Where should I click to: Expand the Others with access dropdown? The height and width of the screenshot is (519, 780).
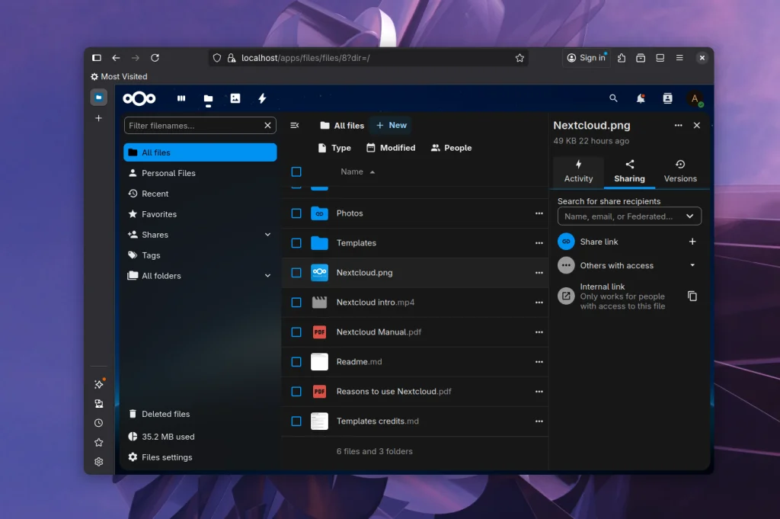(x=692, y=265)
